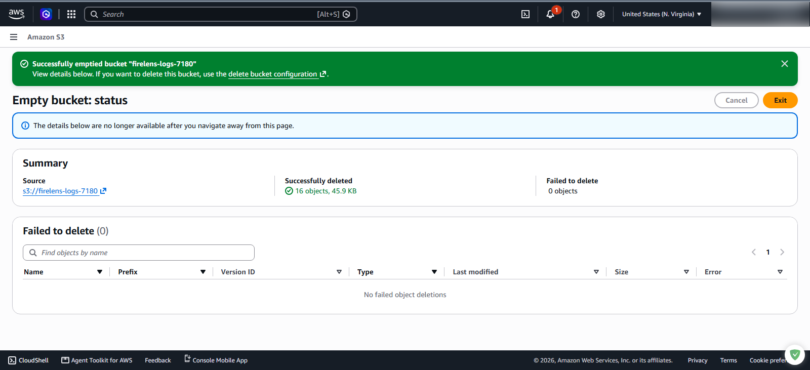Go to previous page of failed objects
The width and height of the screenshot is (810, 370).
(x=754, y=252)
